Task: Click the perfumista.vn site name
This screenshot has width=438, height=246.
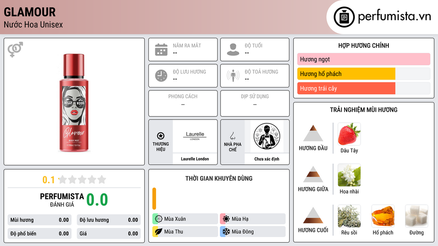Action: tap(394, 16)
